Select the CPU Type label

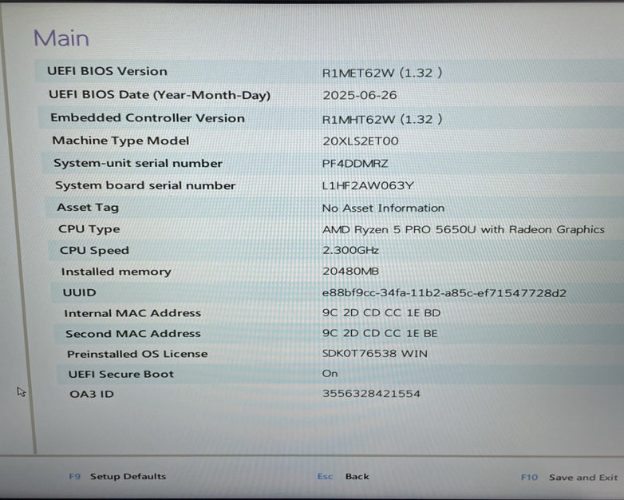click(89, 229)
